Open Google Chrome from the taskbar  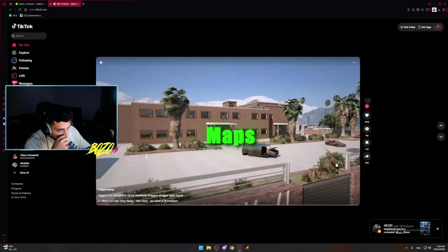[232, 248]
